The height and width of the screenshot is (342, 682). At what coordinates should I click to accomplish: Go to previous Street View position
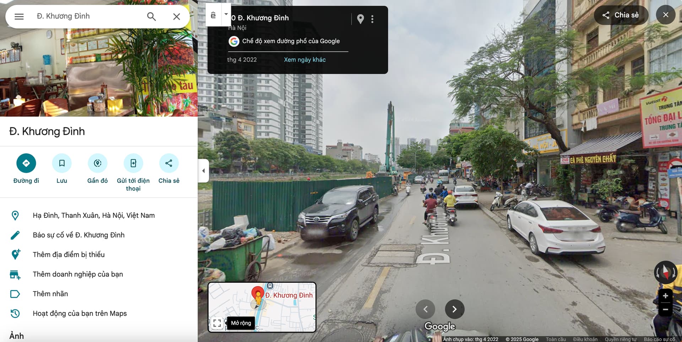pos(425,309)
